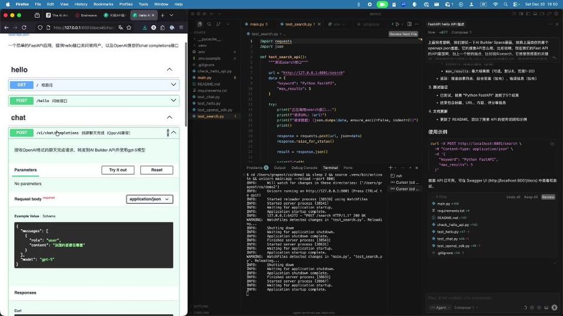Screen dimensions: 563x316
Task: Collapse POST /v1/chat/completions endpoint
Action: pyautogui.click(x=174, y=133)
